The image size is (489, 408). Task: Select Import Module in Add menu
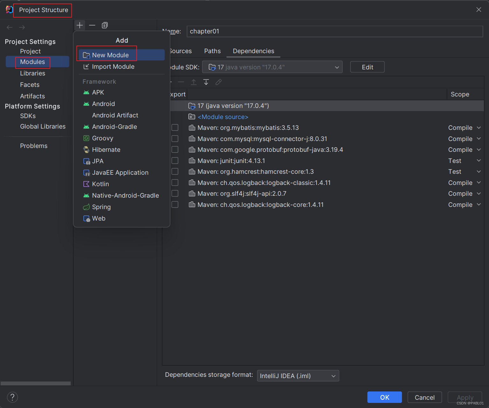point(122,67)
